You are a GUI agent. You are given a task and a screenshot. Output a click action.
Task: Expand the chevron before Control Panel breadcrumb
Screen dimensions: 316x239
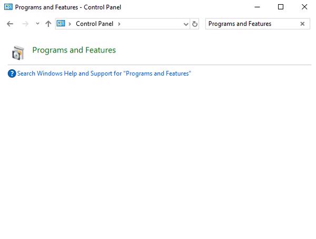click(70, 24)
